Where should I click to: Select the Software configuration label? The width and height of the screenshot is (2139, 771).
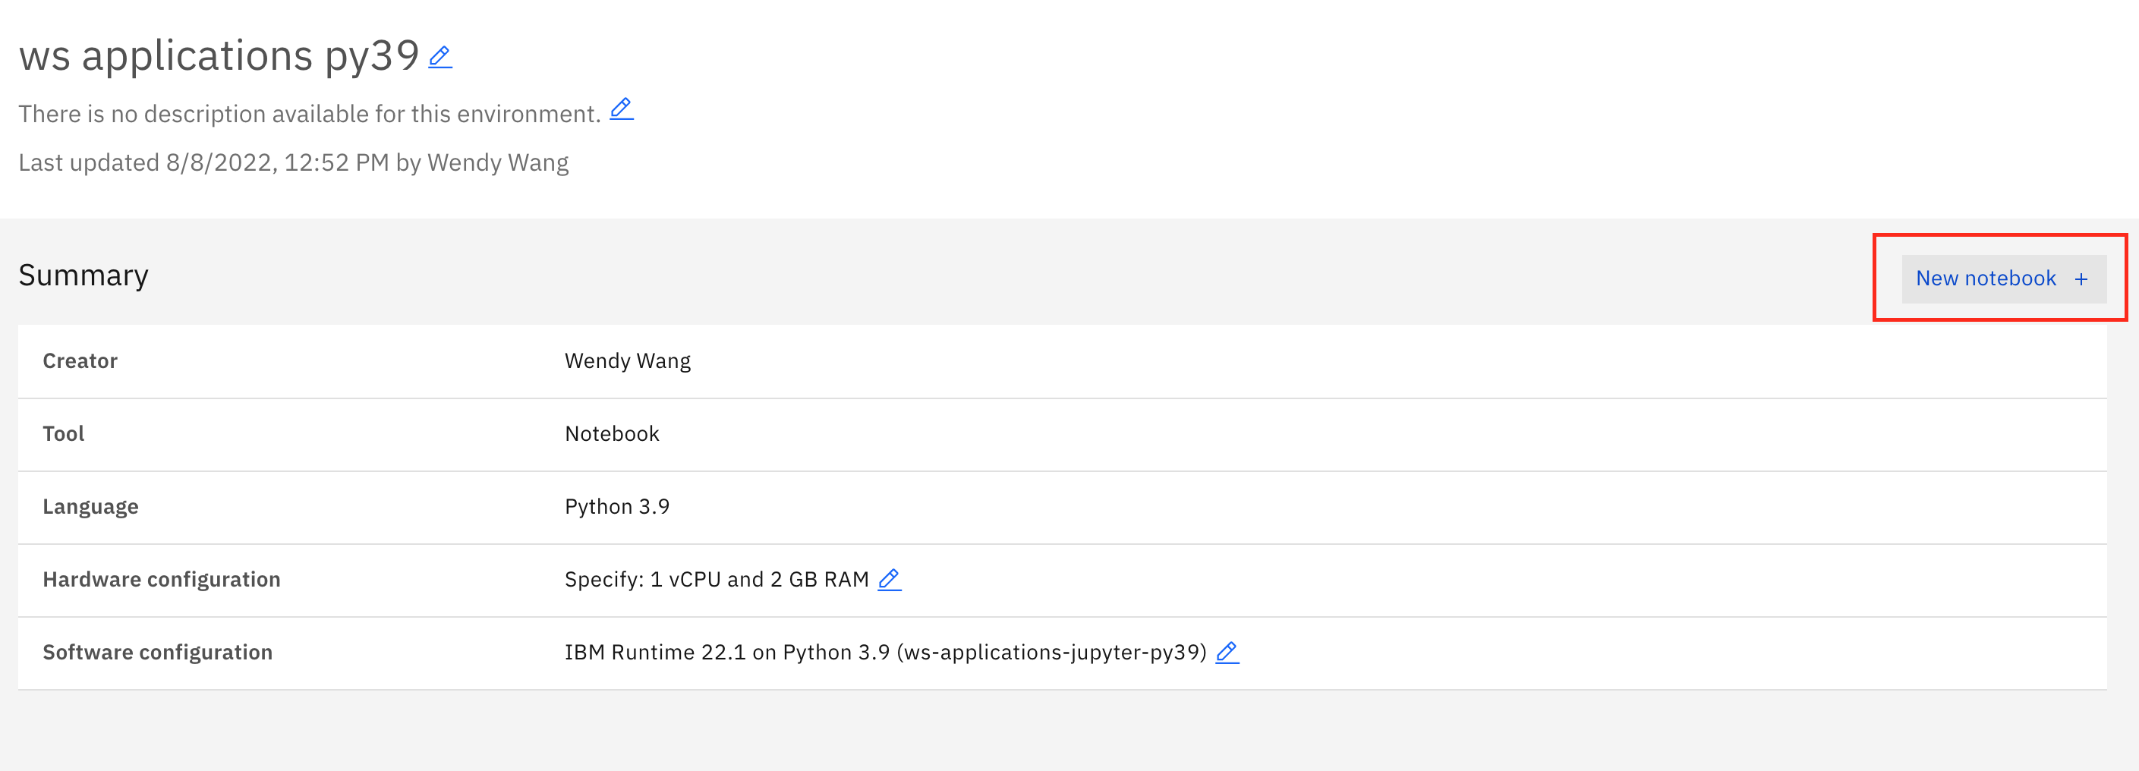(x=158, y=653)
